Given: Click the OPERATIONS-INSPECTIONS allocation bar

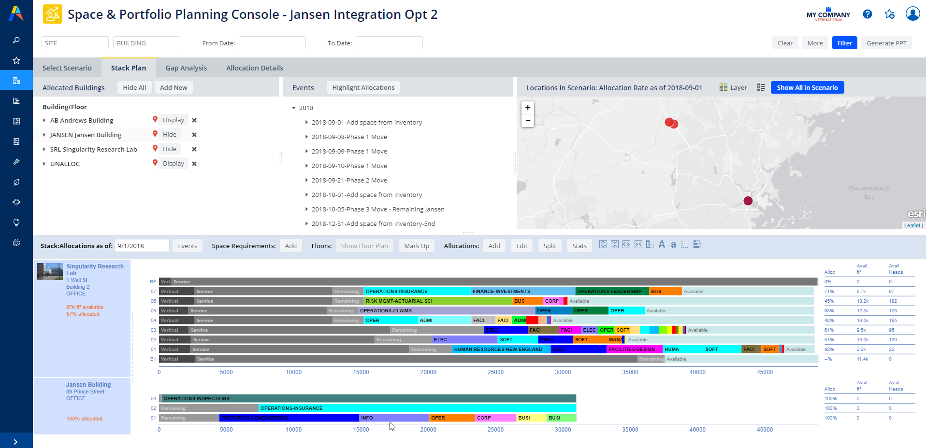Looking at the screenshot, I should click(367, 399).
